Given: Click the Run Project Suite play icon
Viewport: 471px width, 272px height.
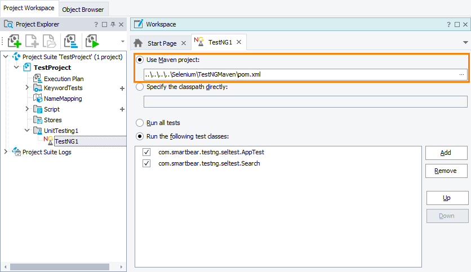Looking at the screenshot, I should tap(92, 41).
